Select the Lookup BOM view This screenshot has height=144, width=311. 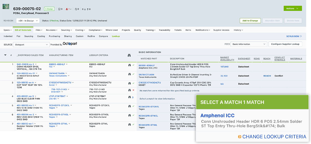116,36
